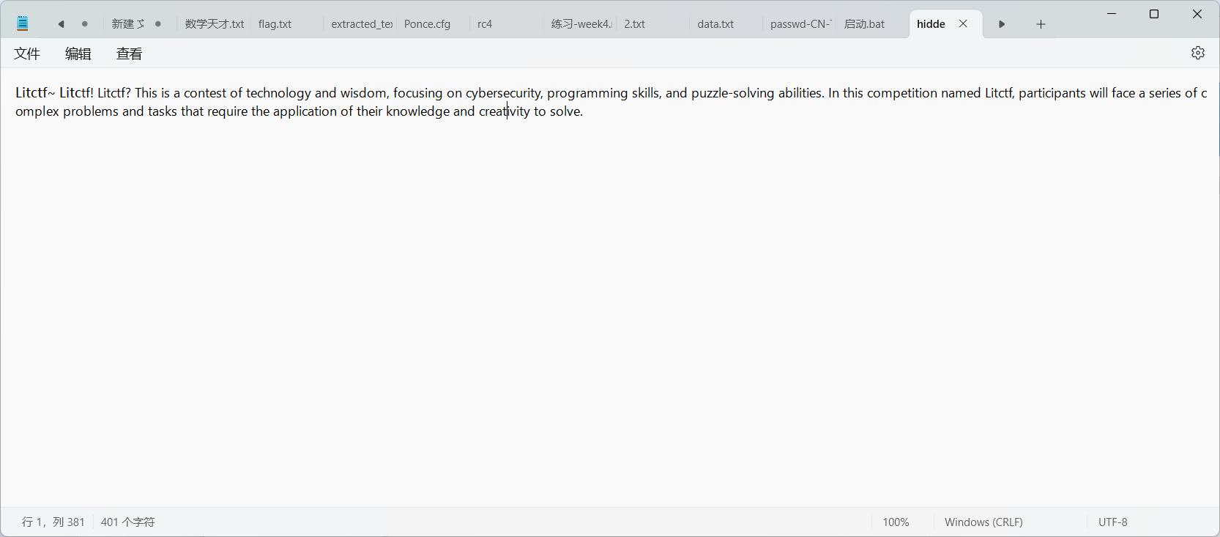This screenshot has width=1220, height=537.
Task: Open Notepad settings gear
Action: pos(1197,53)
